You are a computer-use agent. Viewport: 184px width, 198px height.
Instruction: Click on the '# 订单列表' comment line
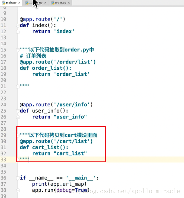[x=33, y=56]
